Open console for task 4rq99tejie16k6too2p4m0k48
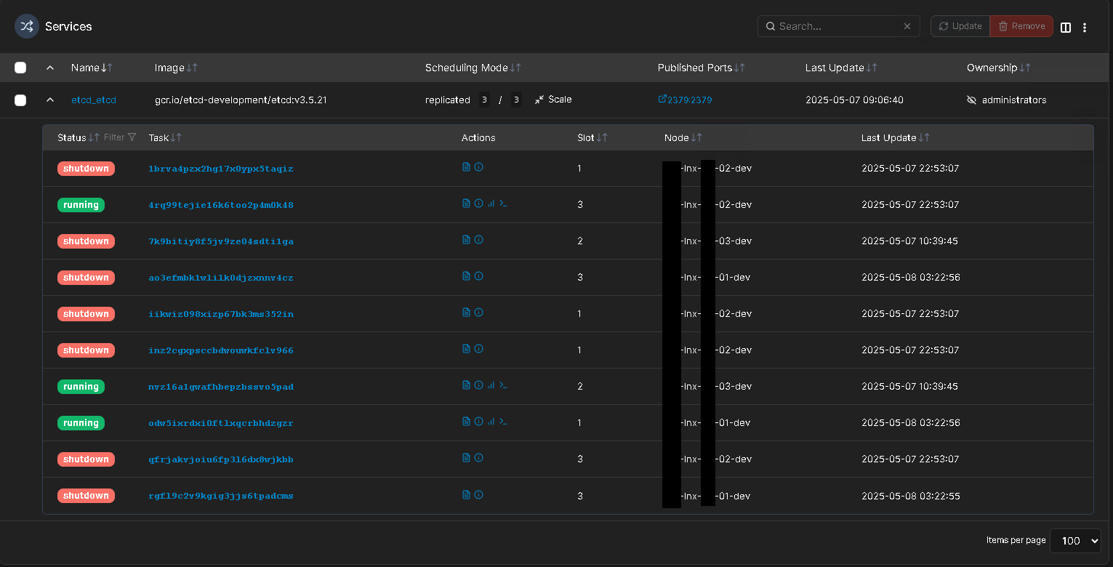Screen dimensions: 1113x567 503,204
